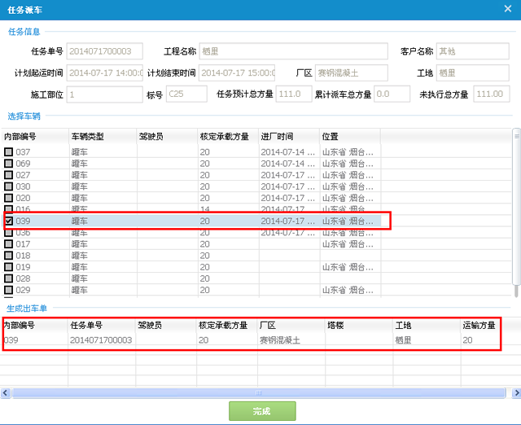Uncheck the checkbox for vehicle 039
521x425 pixels.
[x=8, y=221]
